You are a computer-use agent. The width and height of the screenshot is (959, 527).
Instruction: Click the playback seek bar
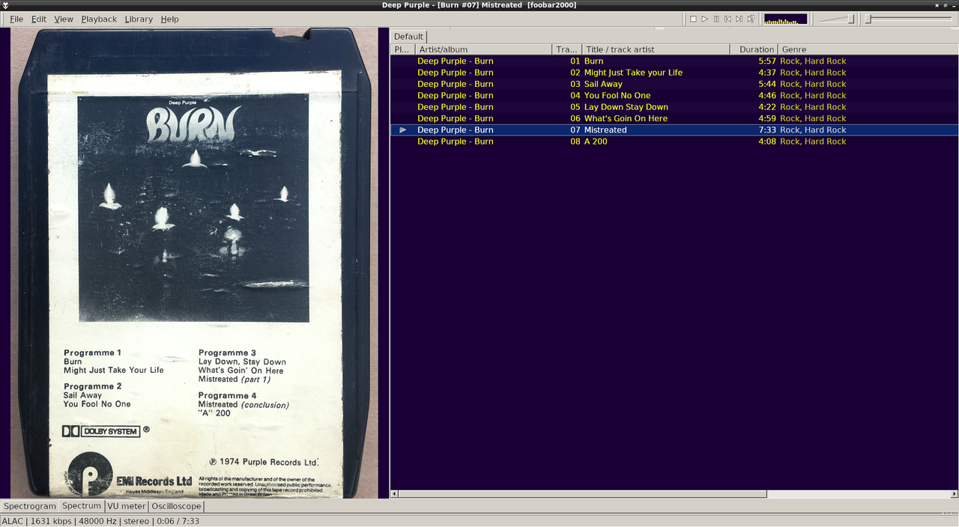click(908, 19)
